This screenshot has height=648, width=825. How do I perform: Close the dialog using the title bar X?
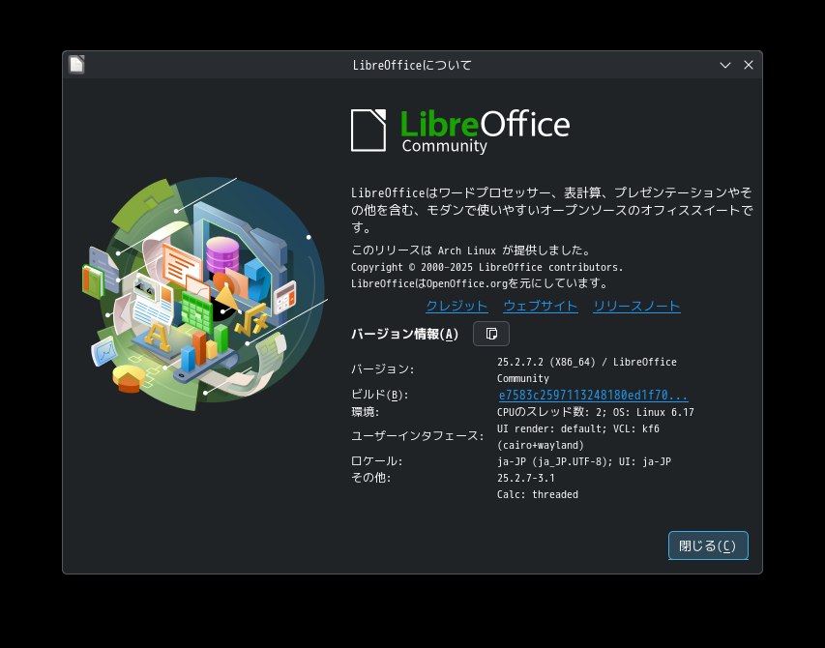[749, 65]
